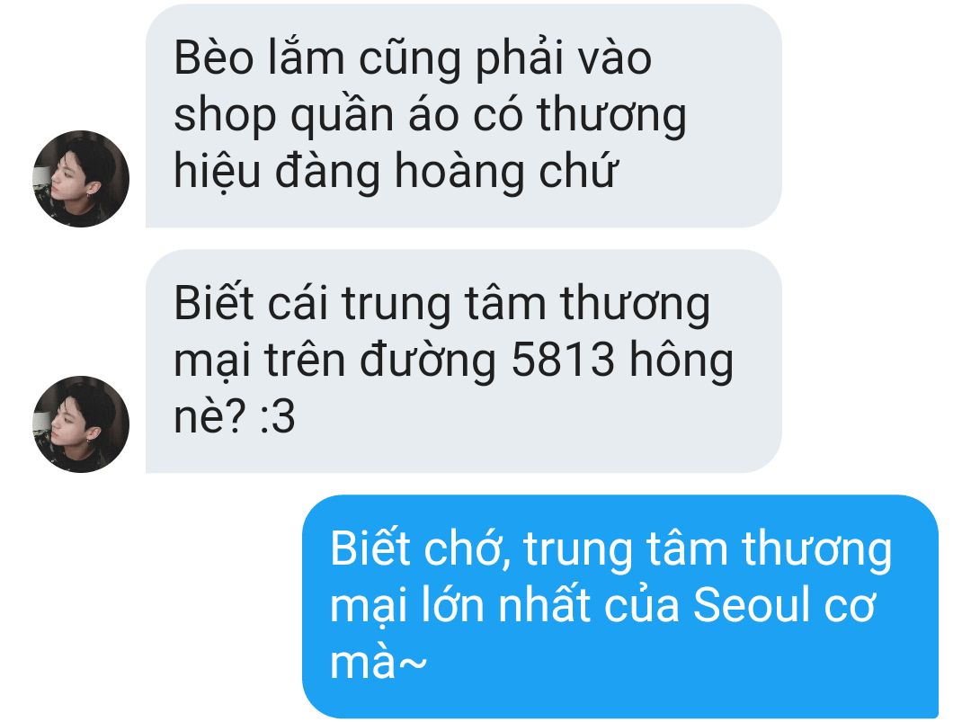Image resolution: width=971 pixels, height=722 pixels.
Task: Open the sender's avatar beside first message
Action: pyautogui.click(x=81, y=178)
